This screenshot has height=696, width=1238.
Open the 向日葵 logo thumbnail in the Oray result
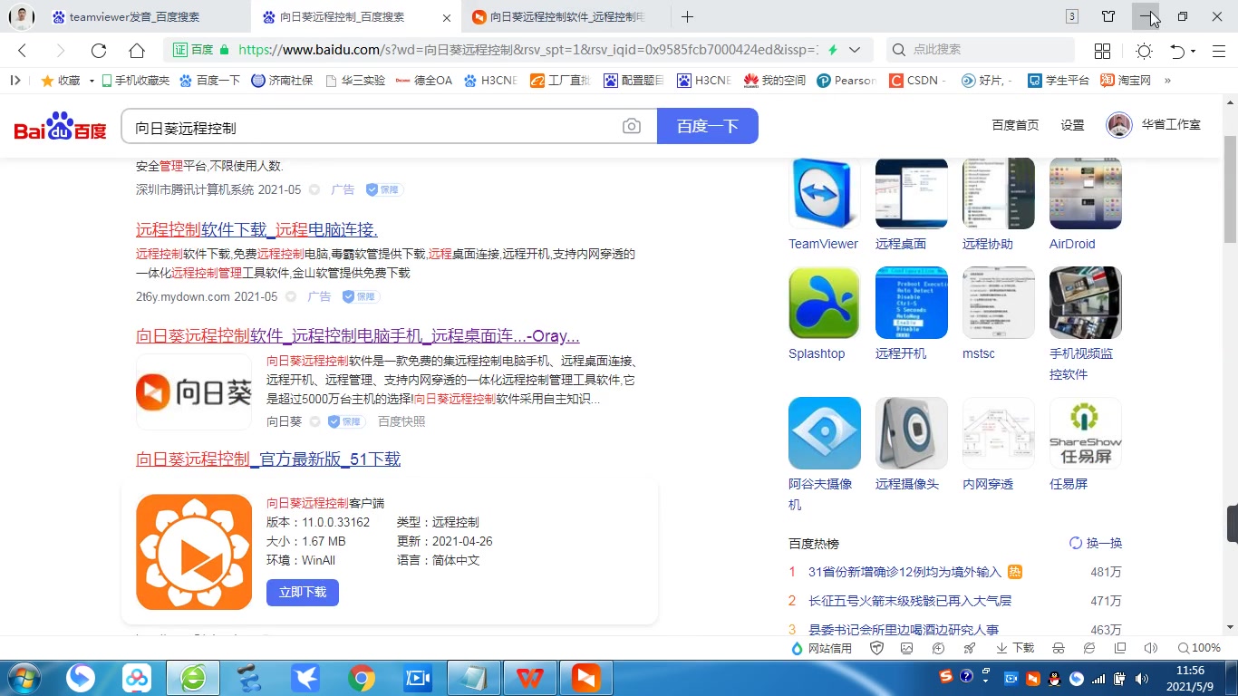pos(194,391)
